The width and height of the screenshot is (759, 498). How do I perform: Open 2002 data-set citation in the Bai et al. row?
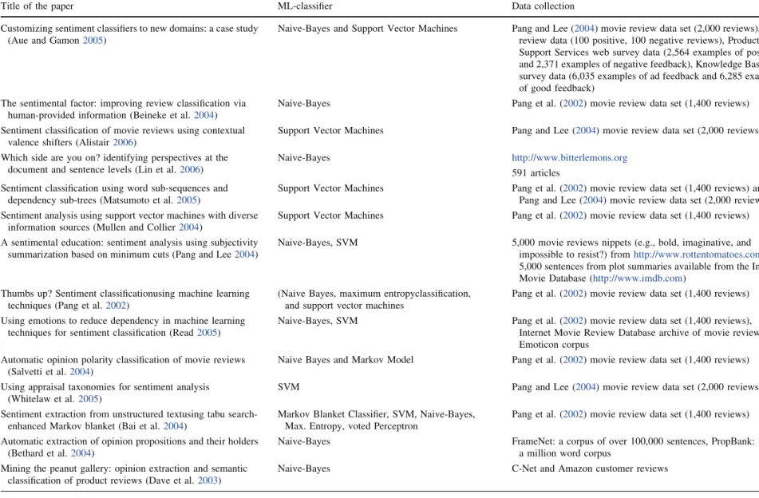point(573,414)
